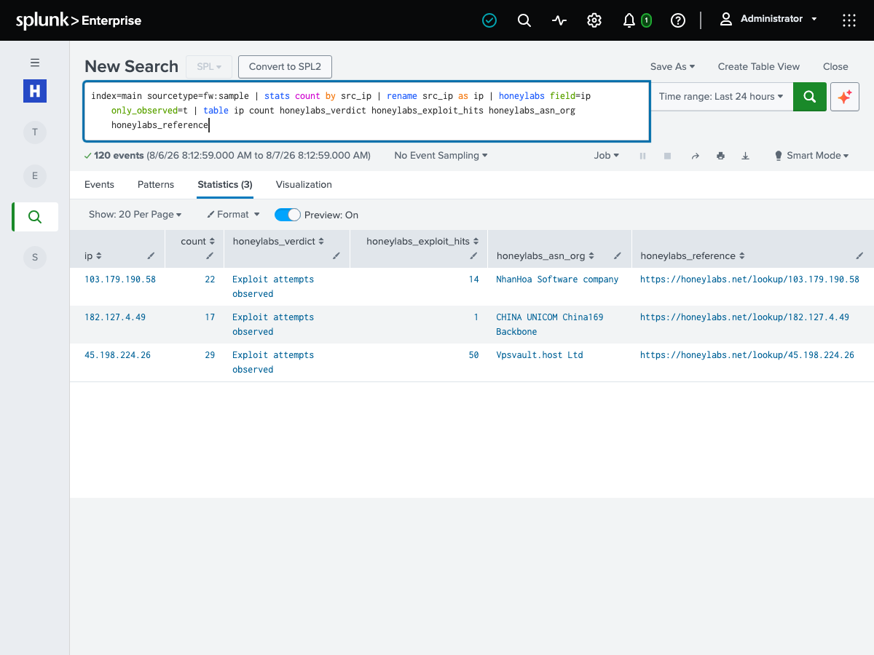Open the SPL language dropdown
This screenshot has height=655, width=874.
[209, 66]
